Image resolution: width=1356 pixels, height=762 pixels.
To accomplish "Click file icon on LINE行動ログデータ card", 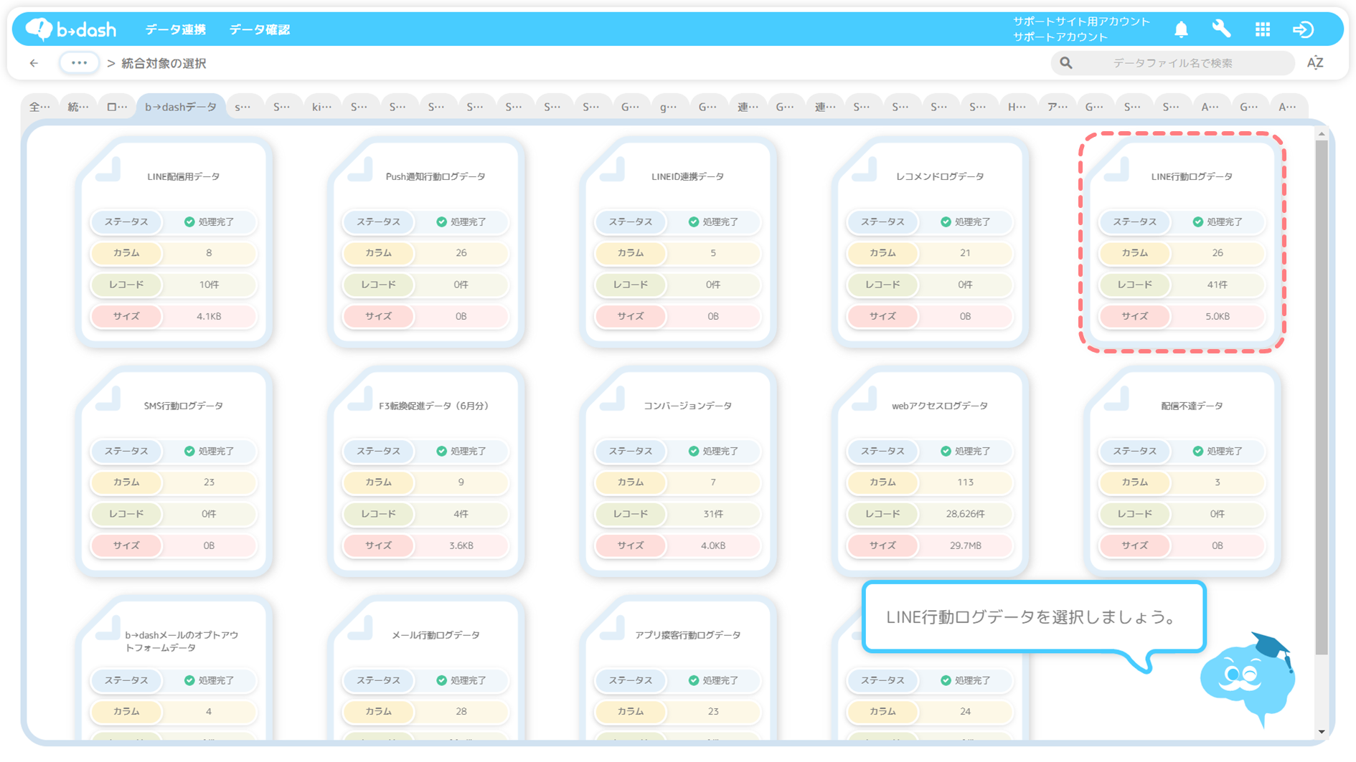I will pyautogui.click(x=1116, y=169).
